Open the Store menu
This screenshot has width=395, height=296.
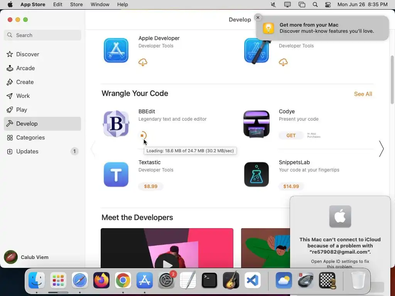point(76,4)
